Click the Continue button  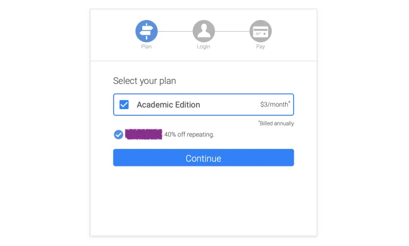(x=203, y=157)
